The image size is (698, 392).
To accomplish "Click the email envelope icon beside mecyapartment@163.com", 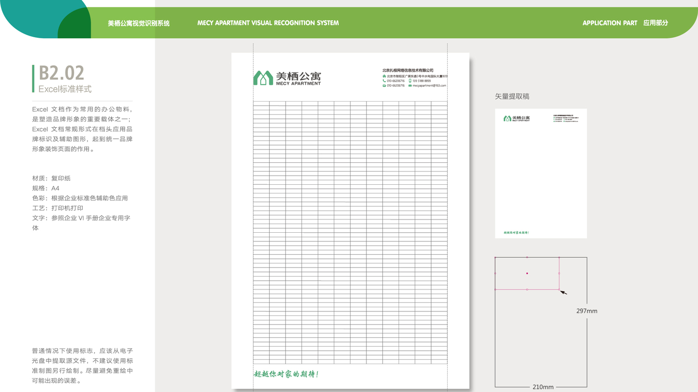I will point(410,86).
